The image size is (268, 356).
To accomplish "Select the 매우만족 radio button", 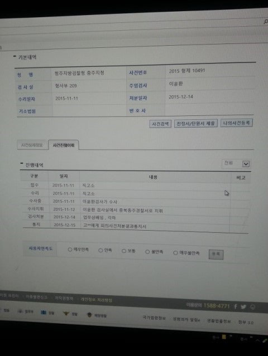I will [x=70, y=250].
